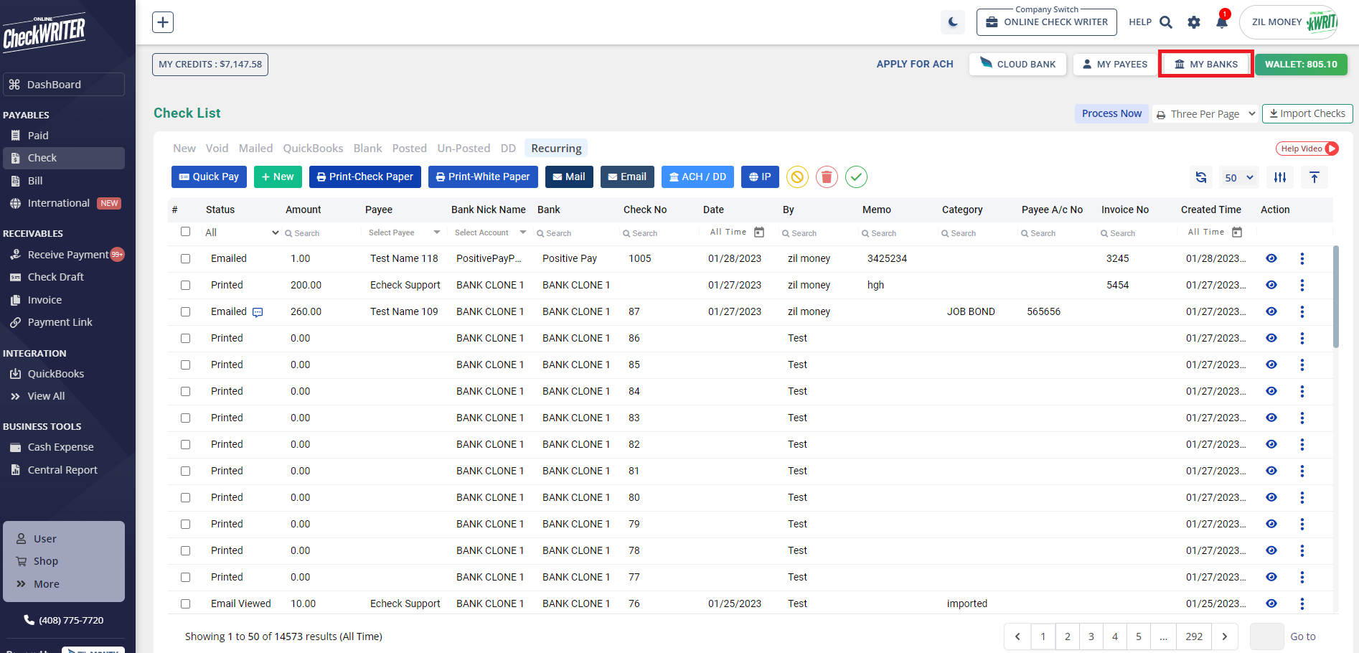Select all rows checkbox in header
Viewport: 1359px width, 653px height.
[x=186, y=232]
